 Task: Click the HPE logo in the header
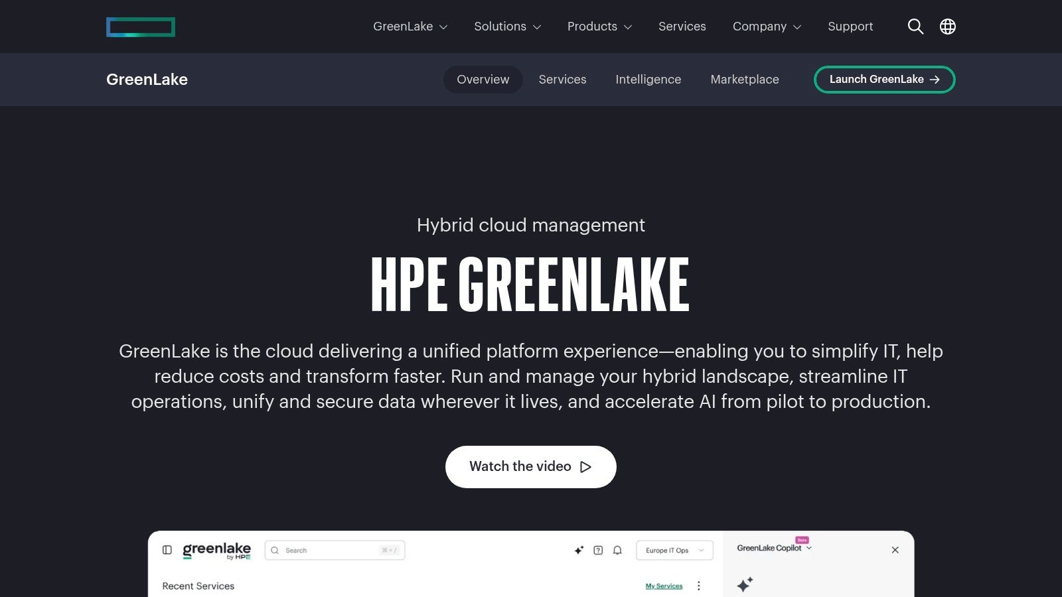click(140, 27)
